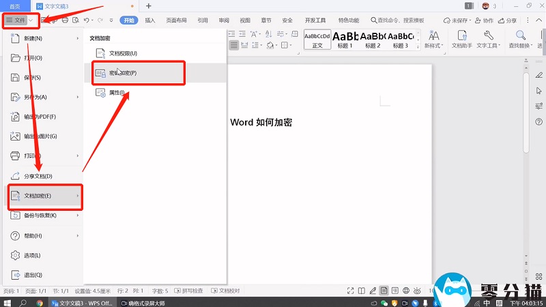The image size is (546, 307).
Task: Click the 协作 collaborate button
Action: pyautogui.click(x=485, y=21)
